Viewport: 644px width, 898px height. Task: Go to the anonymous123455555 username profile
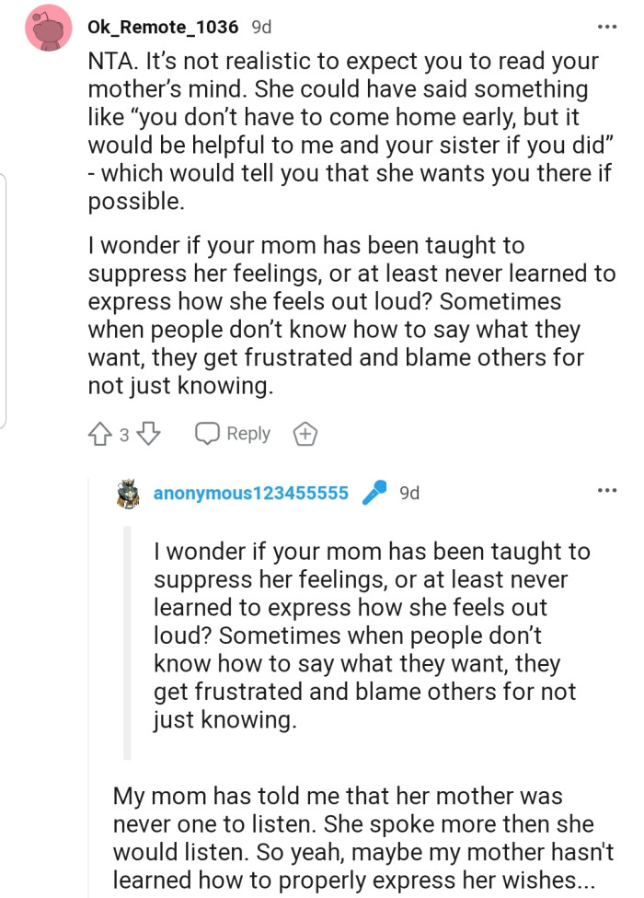tap(250, 494)
